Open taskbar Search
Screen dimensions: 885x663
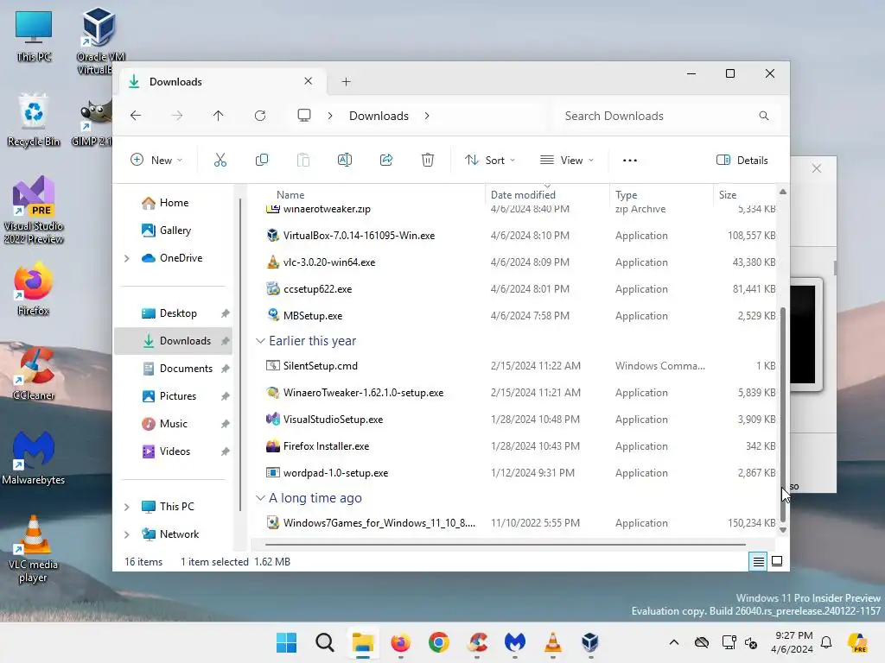click(x=325, y=642)
